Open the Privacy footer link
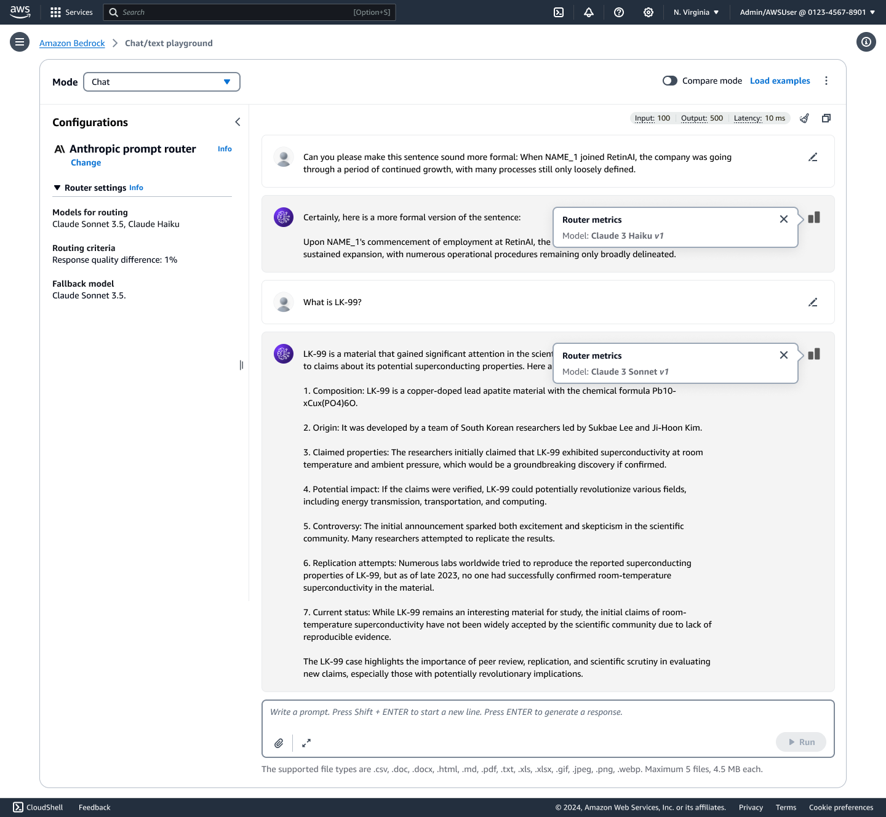Screen dimensions: 886x817 [x=751, y=807]
